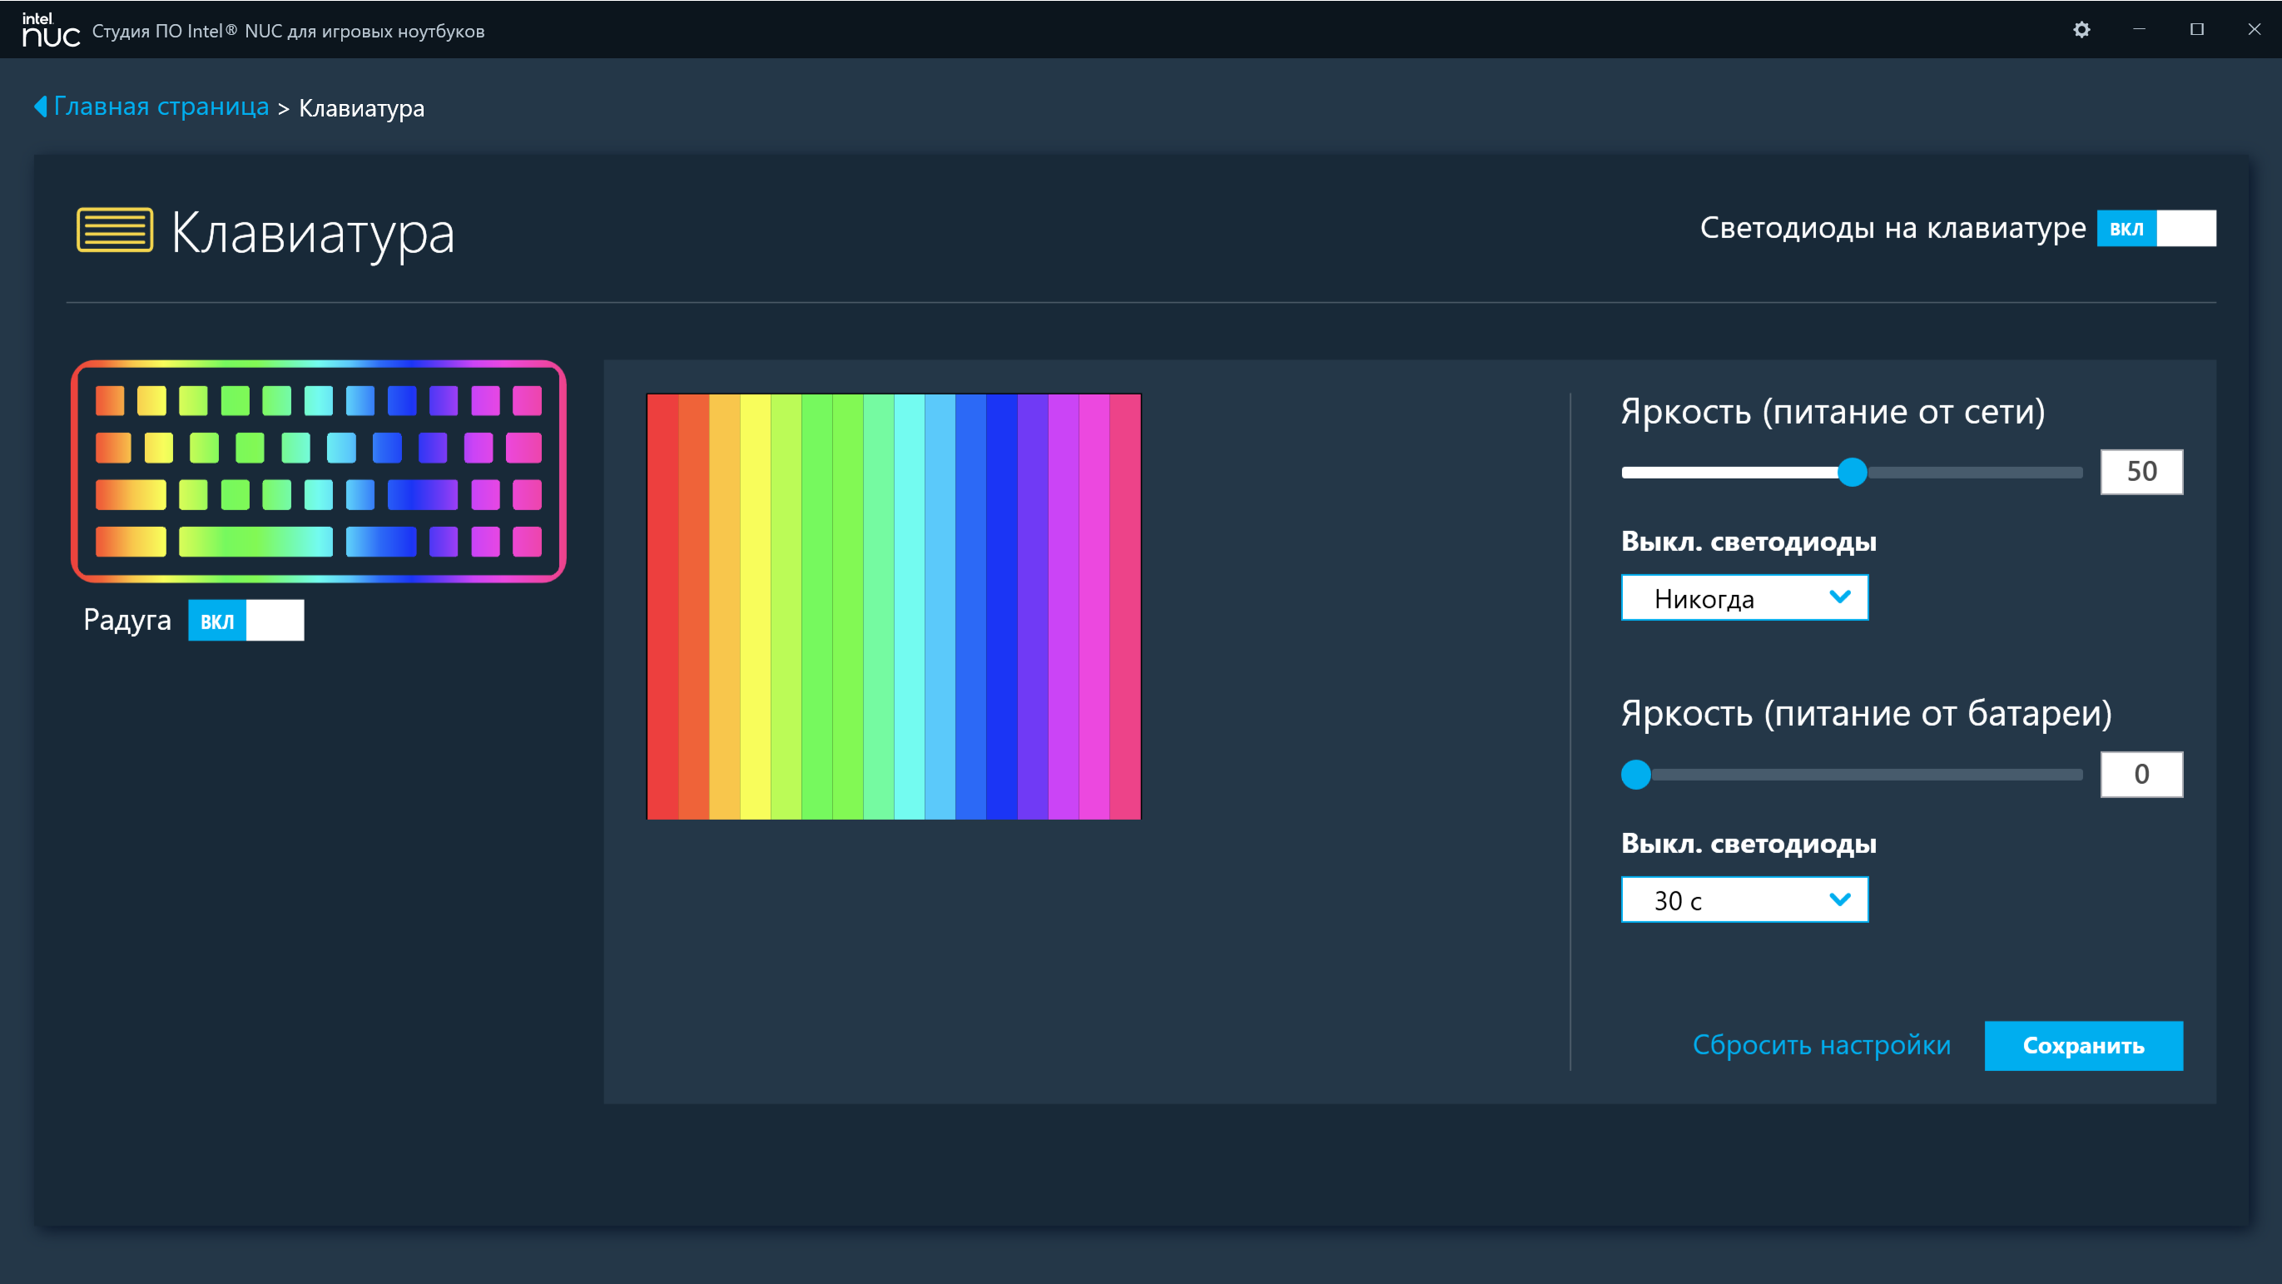Viewport: 2282px width, 1284px height.
Task: Click Сбросить настройки link
Action: [1820, 1045]
